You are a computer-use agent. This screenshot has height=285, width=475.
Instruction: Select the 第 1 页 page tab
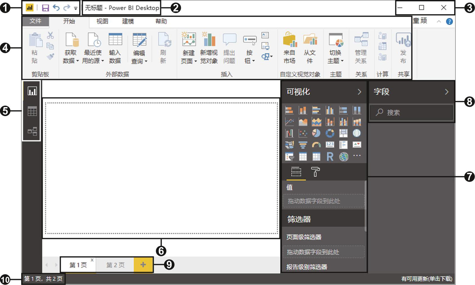[x=78, y=265]
